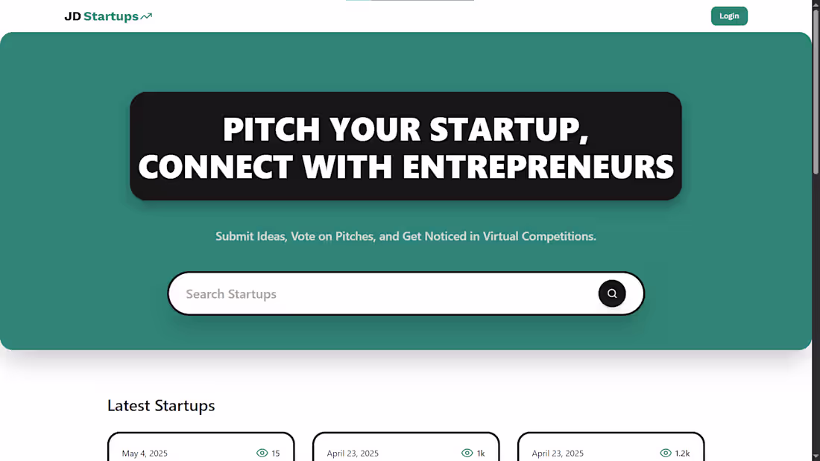Select the trending arrow icon beside Startups

147,15
